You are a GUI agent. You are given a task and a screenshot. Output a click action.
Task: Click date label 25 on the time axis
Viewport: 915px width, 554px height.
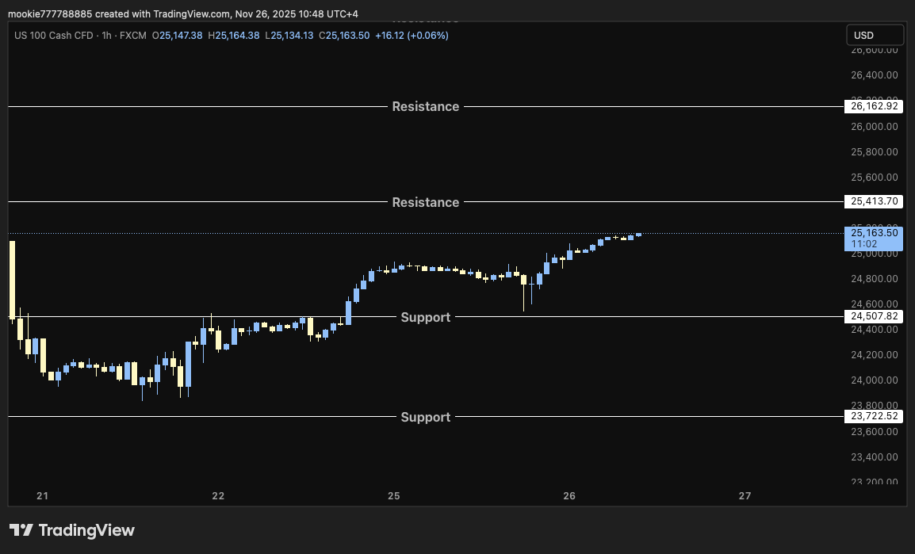[394, 496]
